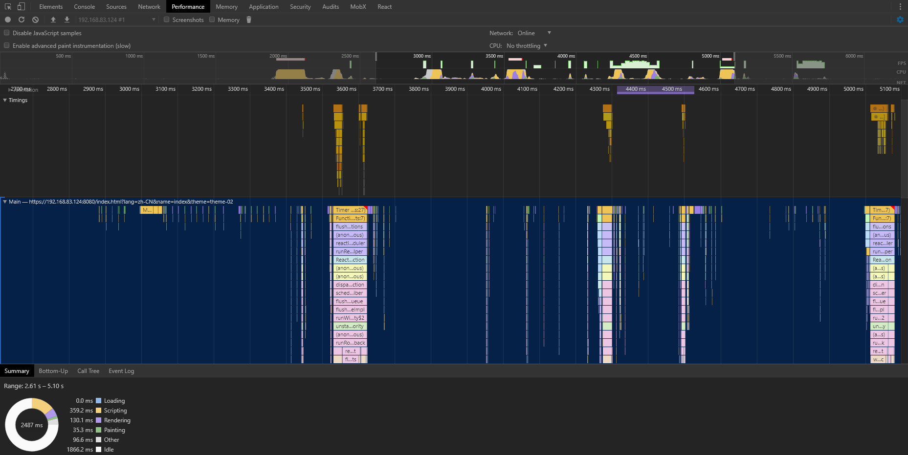Load a profile using the upload arrow

pyautogui.click(x=53, y=20)
